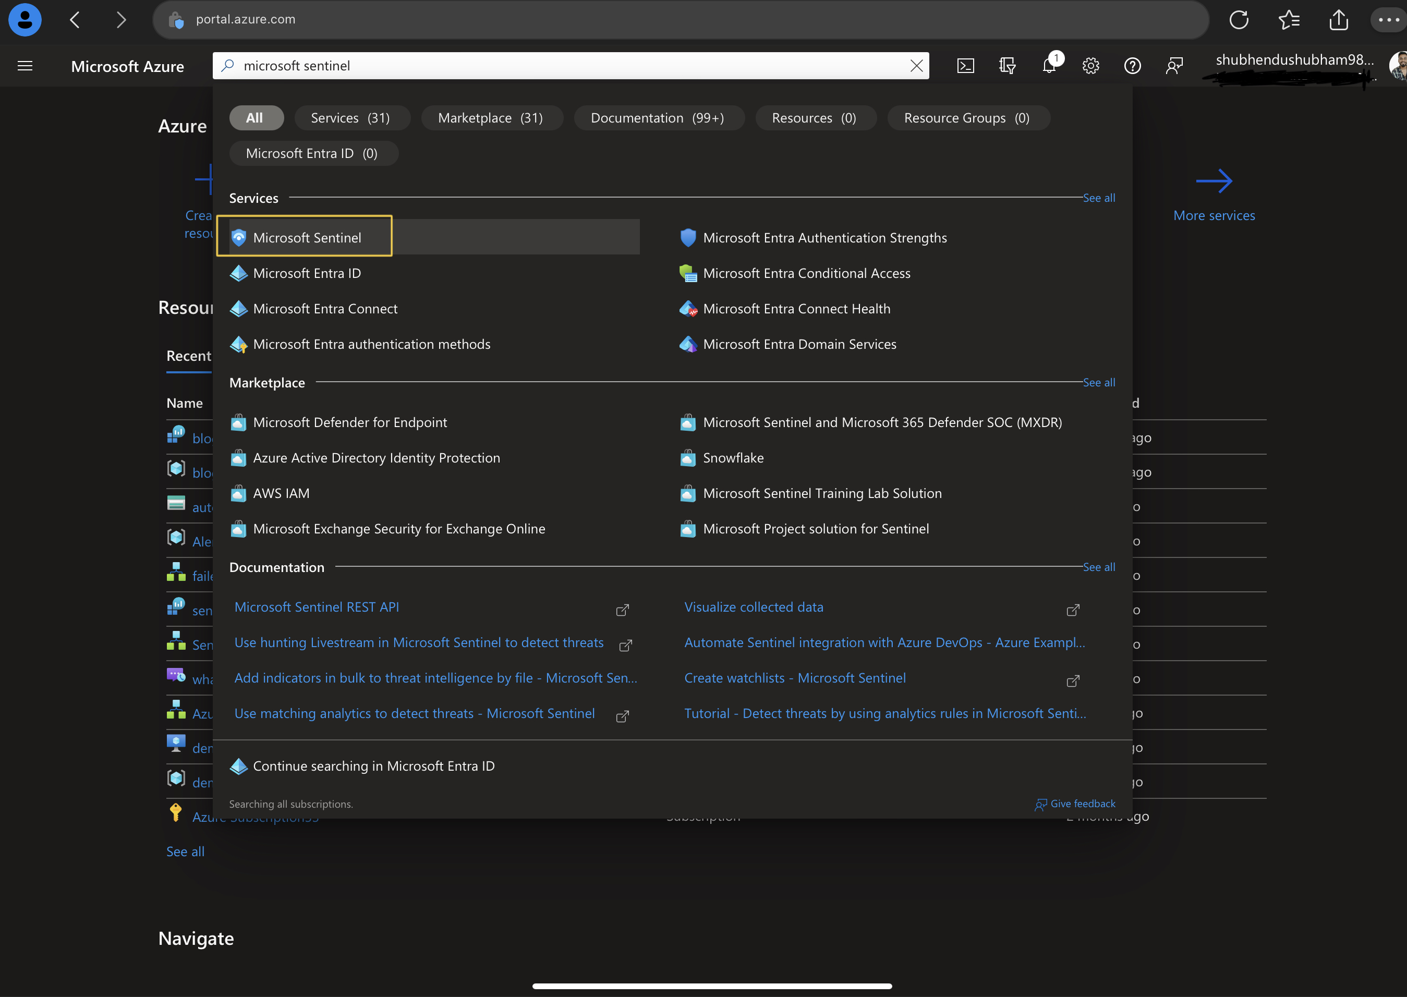Open Visualize collected data documentation
Image resolution: width=1407 pixels, height=997 pixels.
(754, 607)
